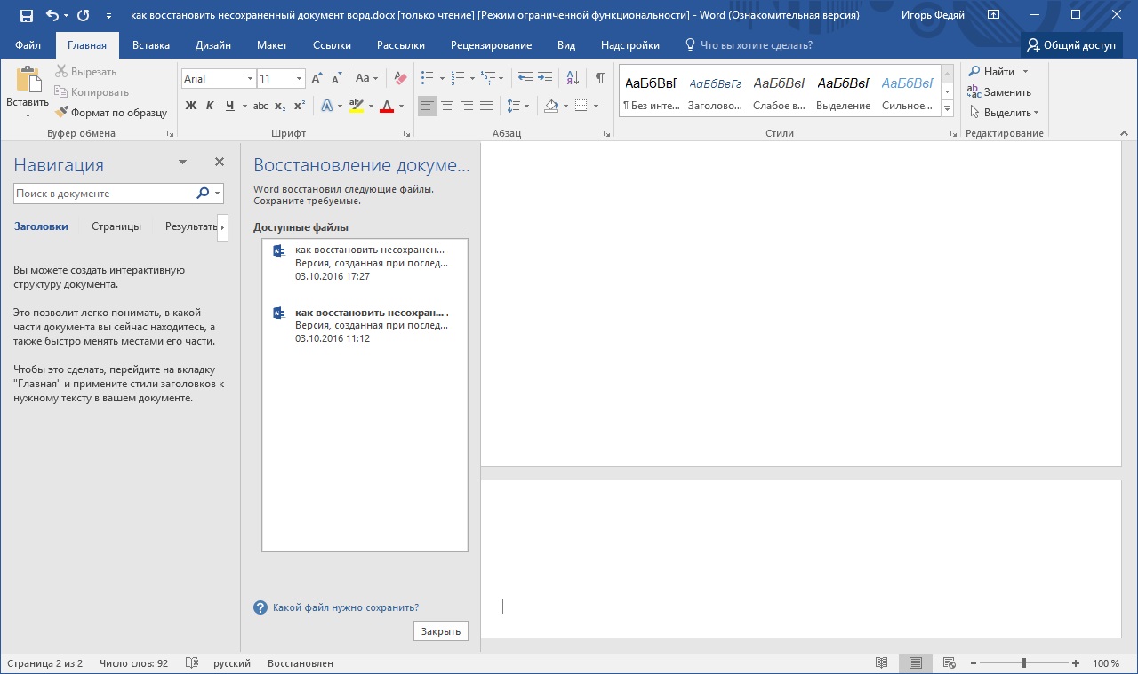This screenshot has width=1138, height=674.
Task: Toggle italic (К) formatting
Action: click(x=211, y=106)
